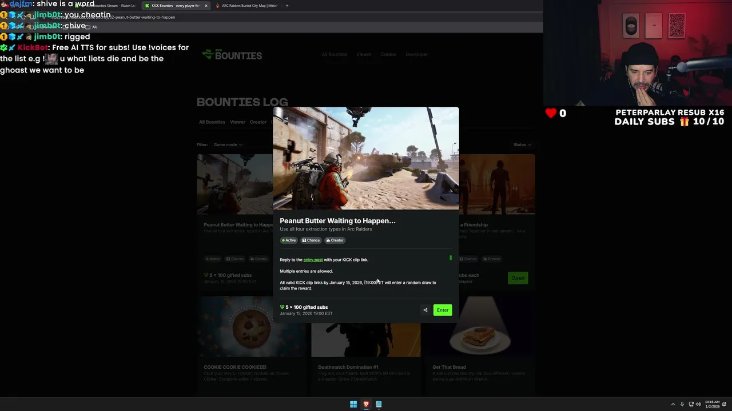
Task: Click the Friendship card image on the right
Action: tap(497, 184)
